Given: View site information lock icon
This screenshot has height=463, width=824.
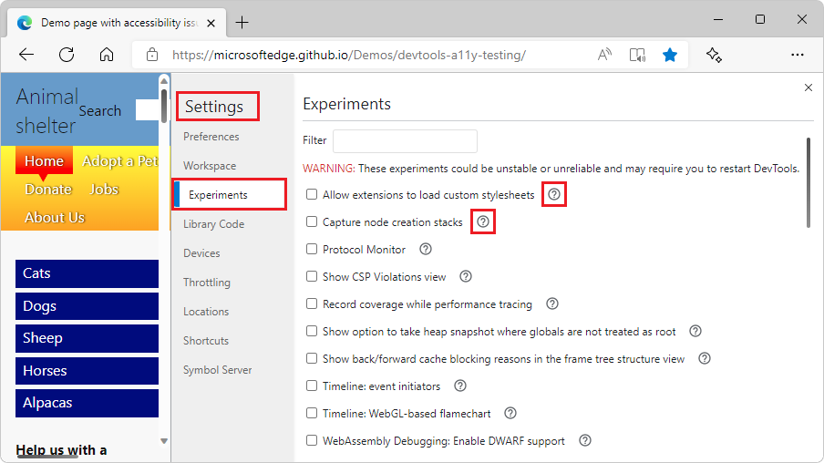Looking at the screenshot, I should point(152,55).
